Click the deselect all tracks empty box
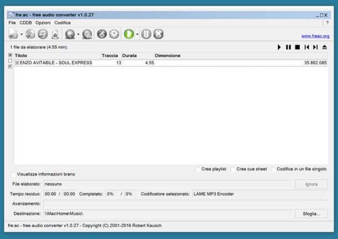The width and height of the screenshot is (338, 239). (10, 61)
